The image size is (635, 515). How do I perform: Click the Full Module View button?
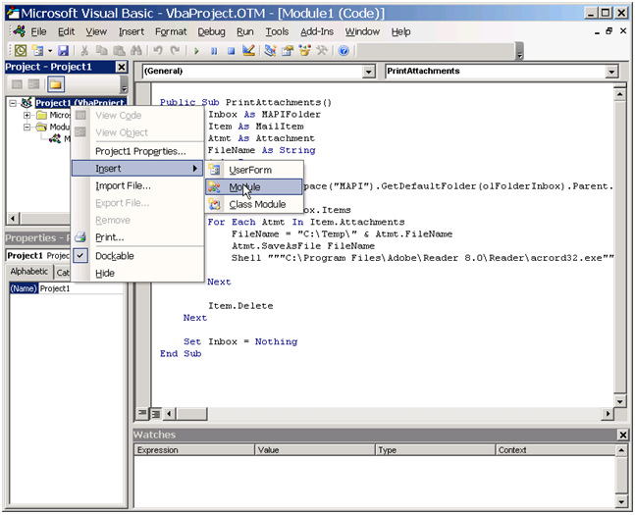point(156,413)
